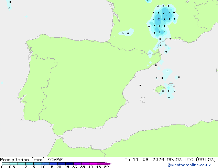Image resolution: width=218 pixels, height=168 pixels.
Task: Select the Precipitation [mm] title text
Action: 22,160
